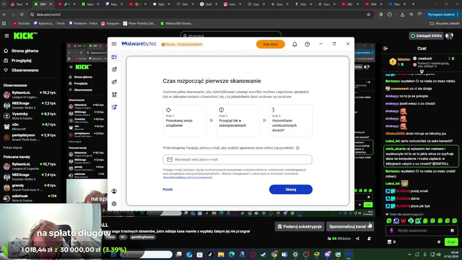Select the Krok 1 Przeskanuj swoje urządzenie card
This screenshot has height=260, width=462.
pyautogui.click(x=184, y=120)
